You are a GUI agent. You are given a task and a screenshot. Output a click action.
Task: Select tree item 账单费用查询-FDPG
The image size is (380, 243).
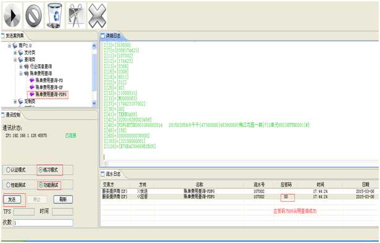(x=51, y=94)
